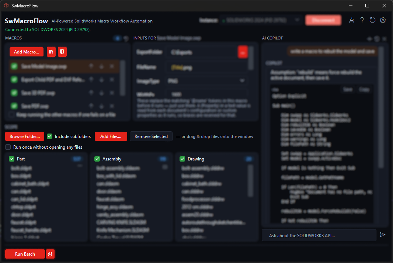Viewport: 393px width, 263px height.
Task: Click the FileName input field
Action: click(x=207, y=67)
